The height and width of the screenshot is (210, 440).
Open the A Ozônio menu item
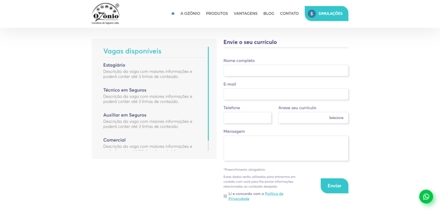(190, 14)
